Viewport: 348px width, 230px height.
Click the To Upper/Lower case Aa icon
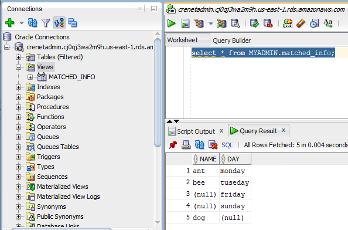click(328, 23)
